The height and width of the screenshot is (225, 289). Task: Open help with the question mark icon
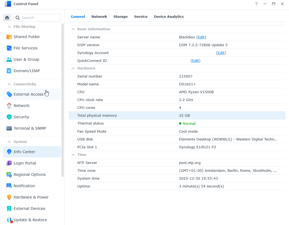256,4
